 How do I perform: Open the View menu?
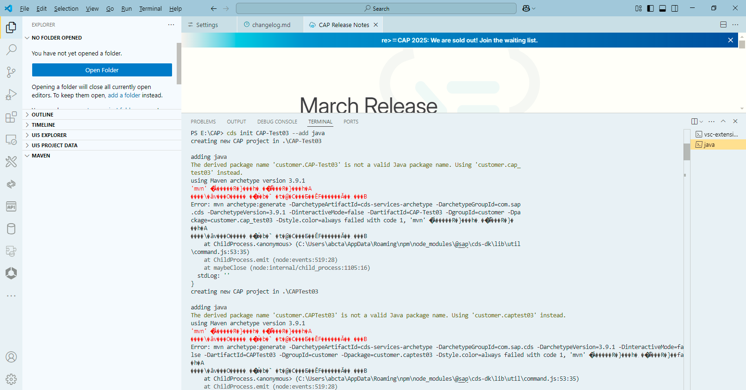(x=92, y=8)
